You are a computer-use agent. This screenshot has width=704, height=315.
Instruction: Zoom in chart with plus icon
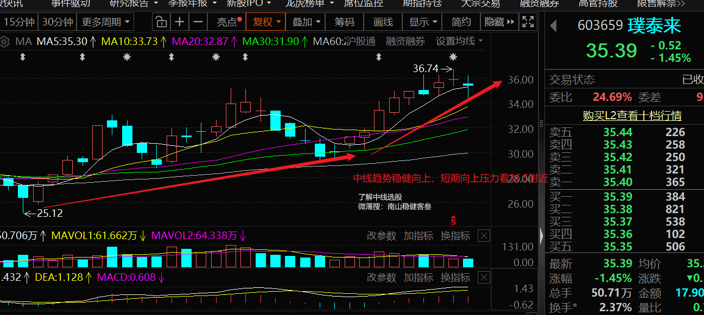(179, 22)
